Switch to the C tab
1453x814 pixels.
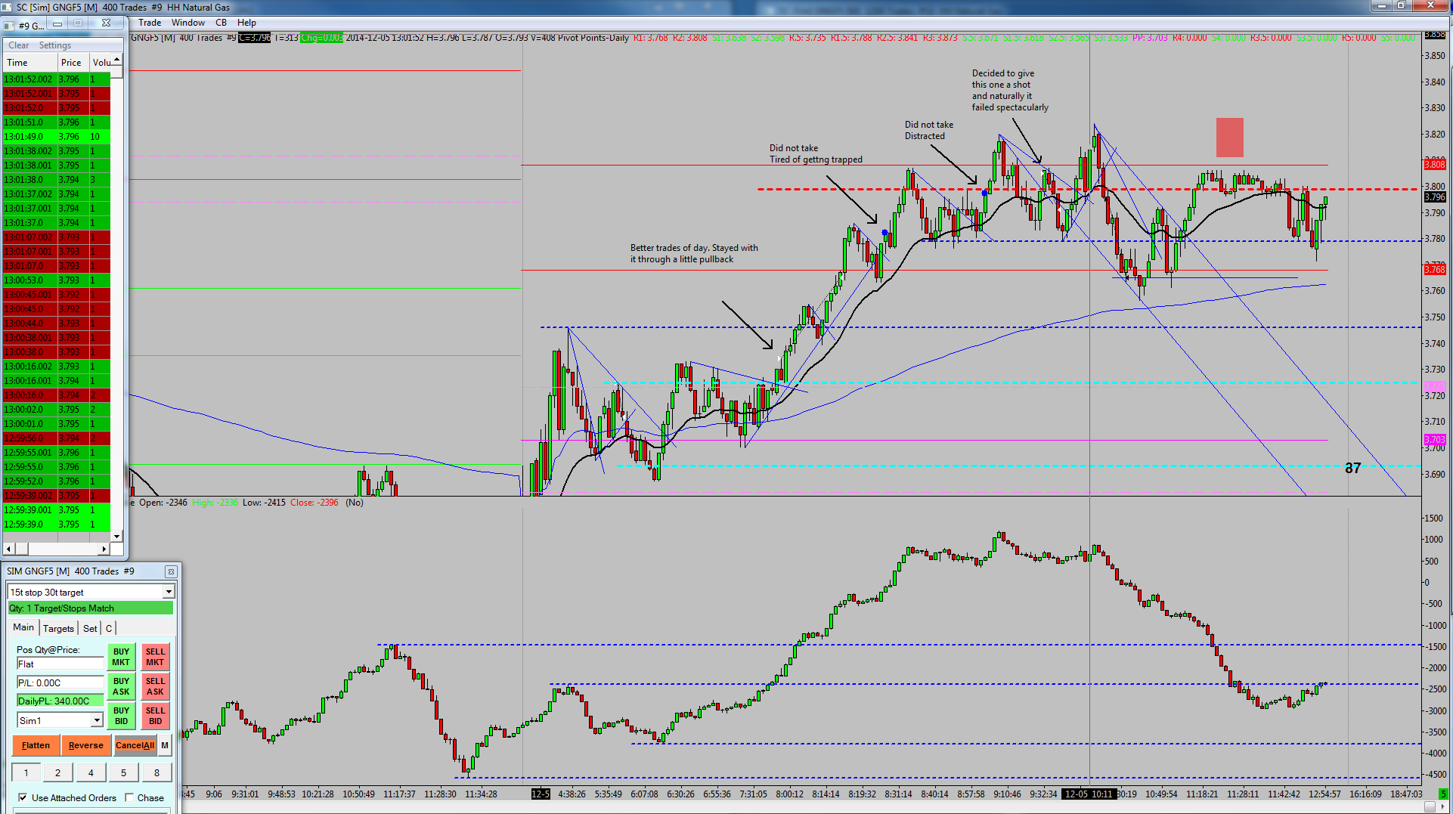109,628
